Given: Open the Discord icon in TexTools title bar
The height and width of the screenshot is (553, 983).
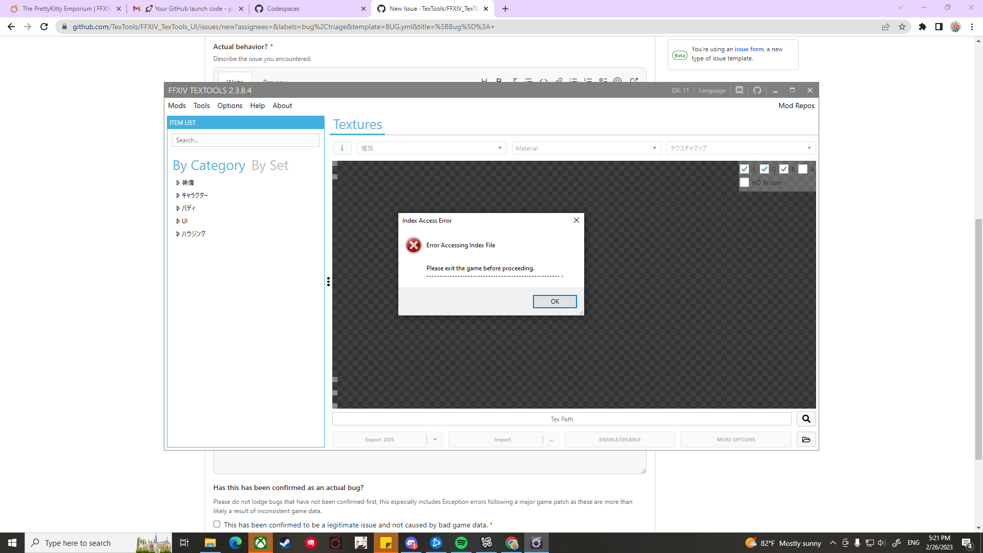Looking at the screenshot, I should click(739, 90).
